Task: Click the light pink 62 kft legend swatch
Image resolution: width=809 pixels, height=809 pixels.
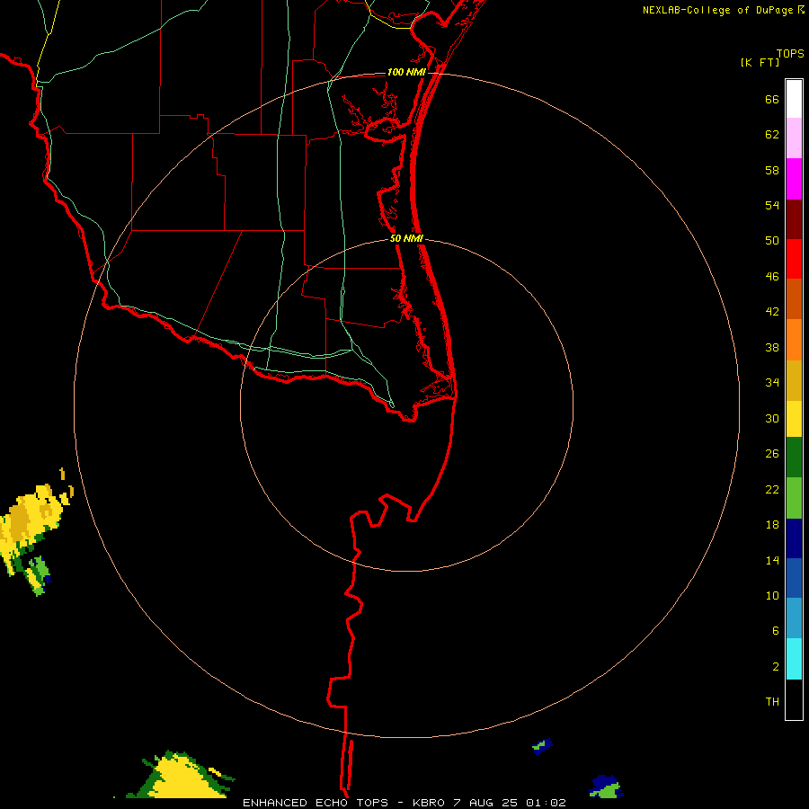Action: (794, 138)
